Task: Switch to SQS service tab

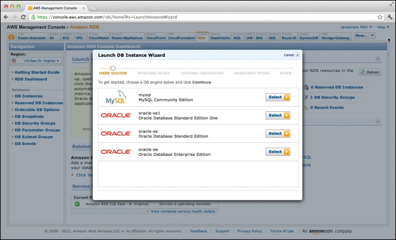Action: tap(238, 36)
